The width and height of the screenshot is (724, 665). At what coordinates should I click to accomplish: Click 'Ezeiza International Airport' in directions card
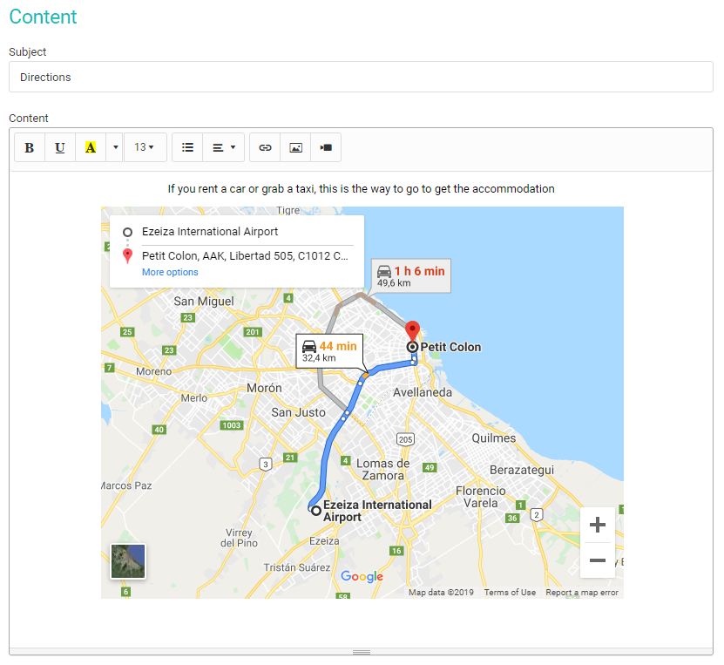210,231
